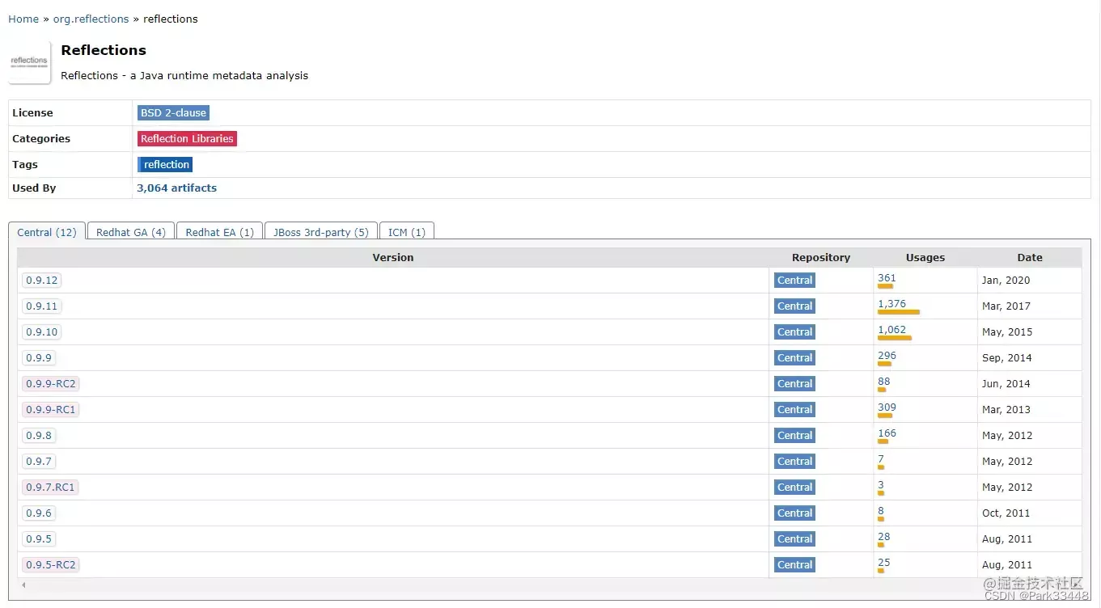Image resolution: width=1101 pixels, height=608 pixels.
Task: Select the Central (12) tab
Action: tap(47, 232)
